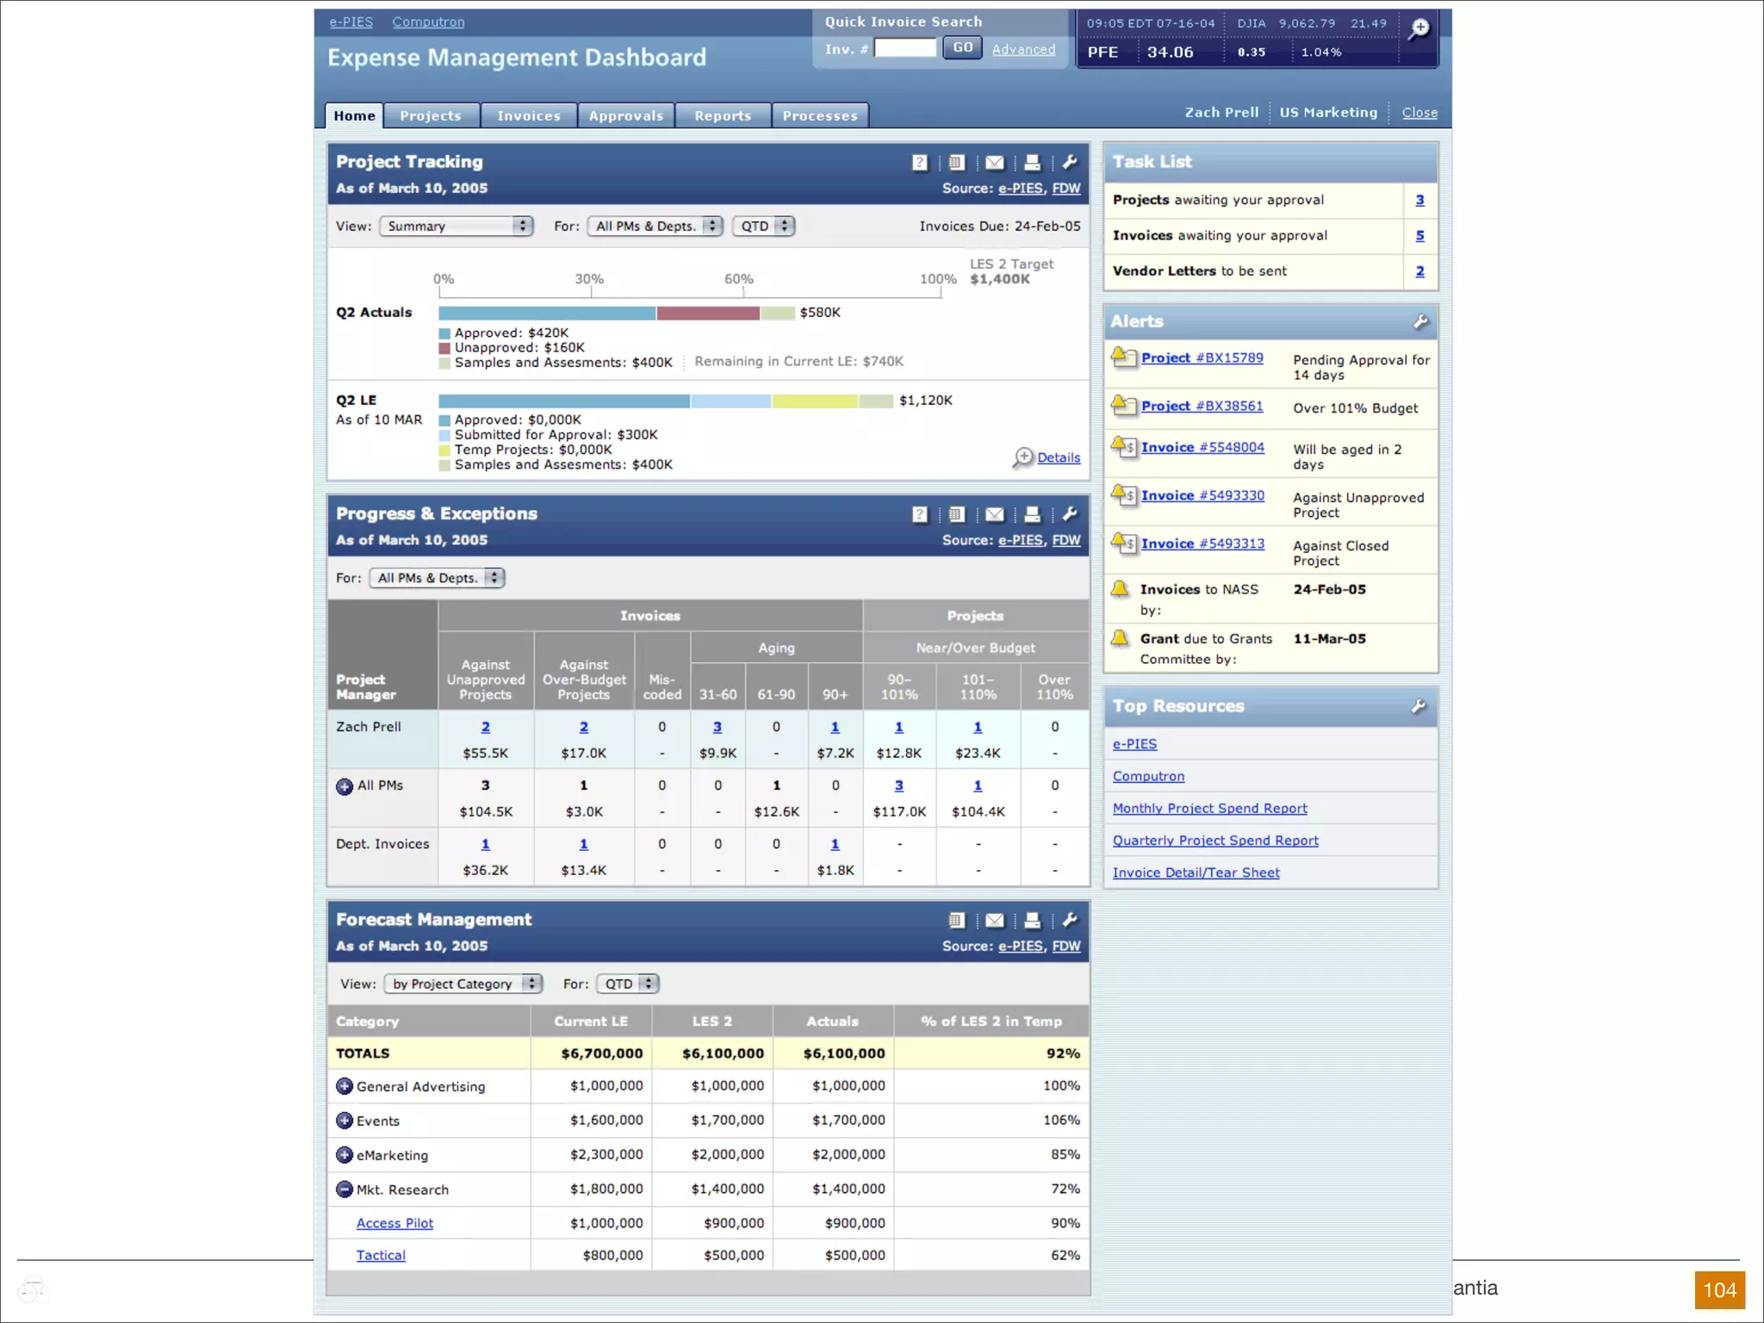
Task: Click the wrench icon in Top Resources
Action: (x=1419, y=707)
